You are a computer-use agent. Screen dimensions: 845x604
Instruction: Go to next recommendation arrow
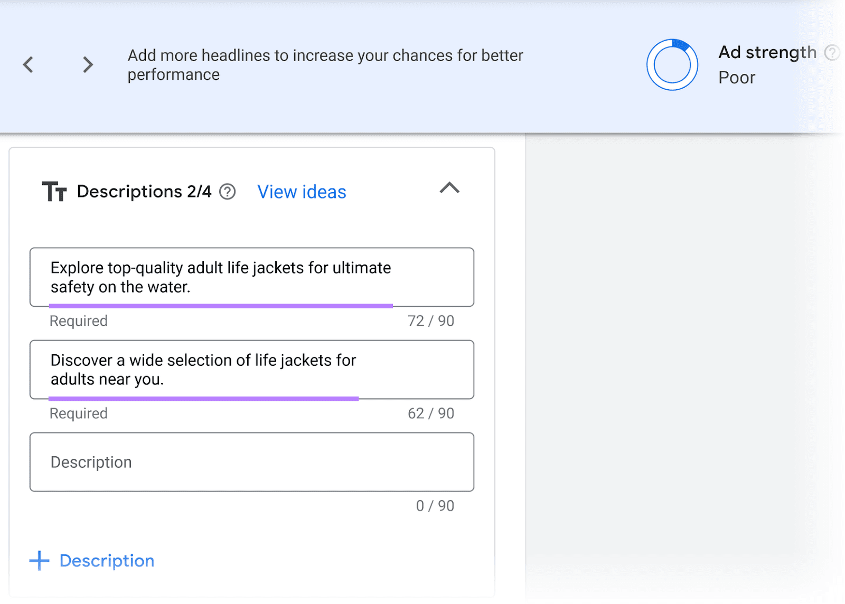88,64
